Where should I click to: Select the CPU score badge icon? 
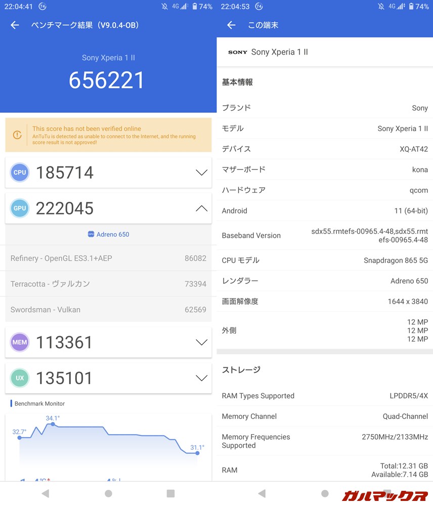tap(19, 172)
